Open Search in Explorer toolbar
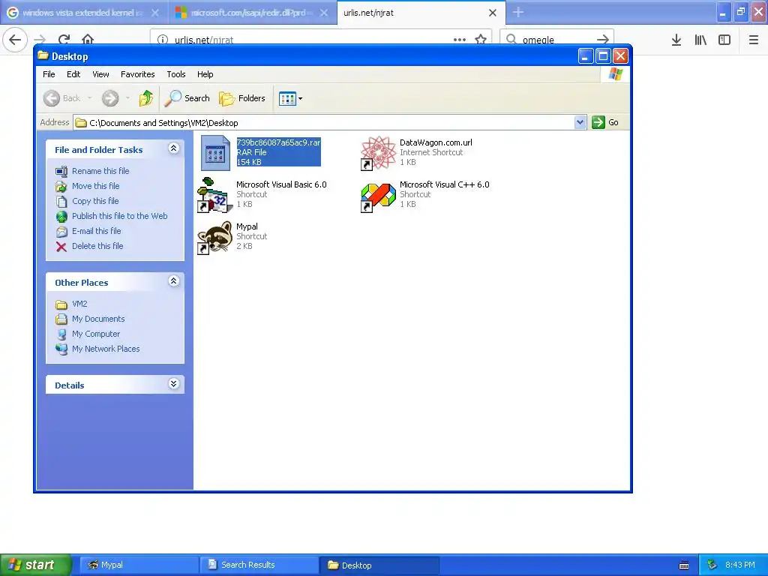Screen dimensions: 768x576 187,98
